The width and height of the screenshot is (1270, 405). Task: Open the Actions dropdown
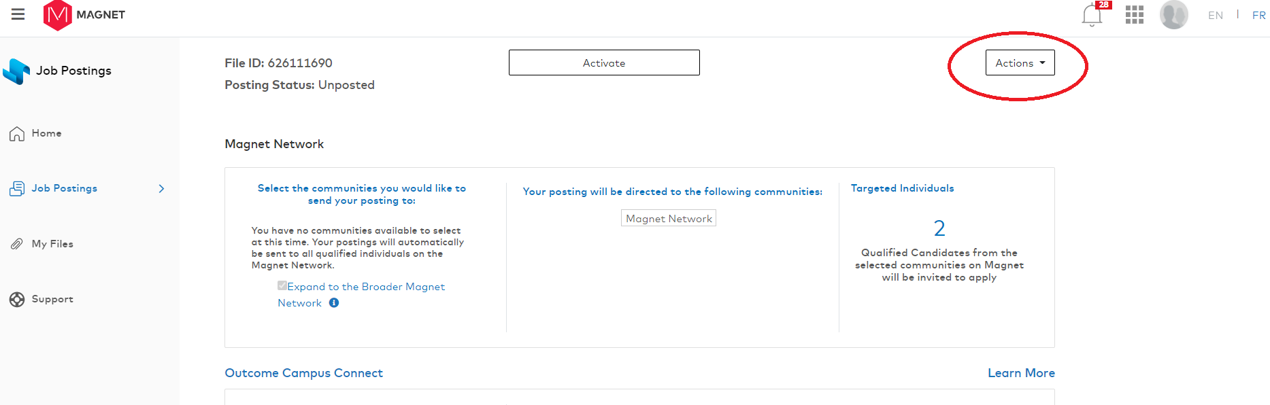click(x=1020, y=63)
